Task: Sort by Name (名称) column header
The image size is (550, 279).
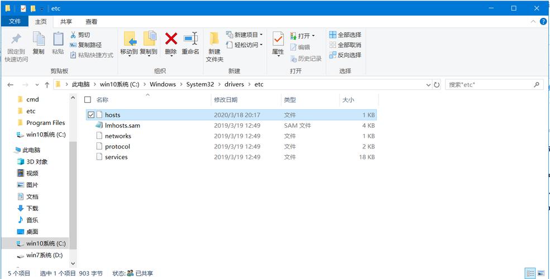Action: point(102,100)
